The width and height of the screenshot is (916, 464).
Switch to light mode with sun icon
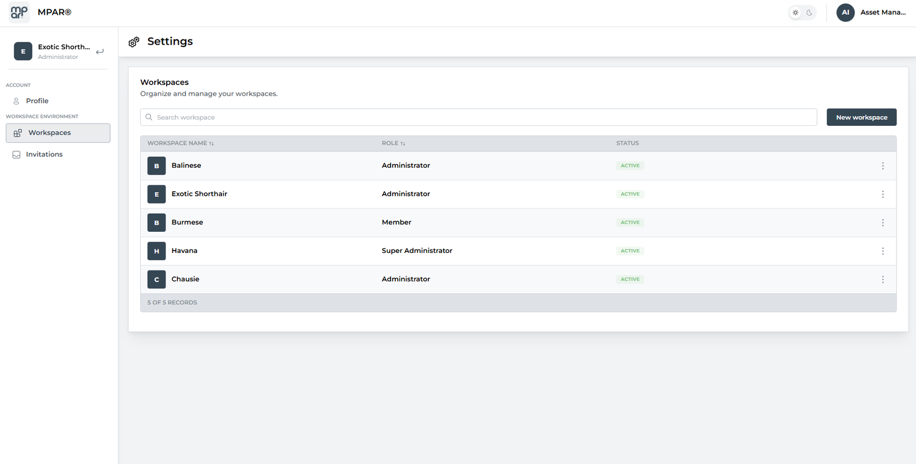pos(795,13)
